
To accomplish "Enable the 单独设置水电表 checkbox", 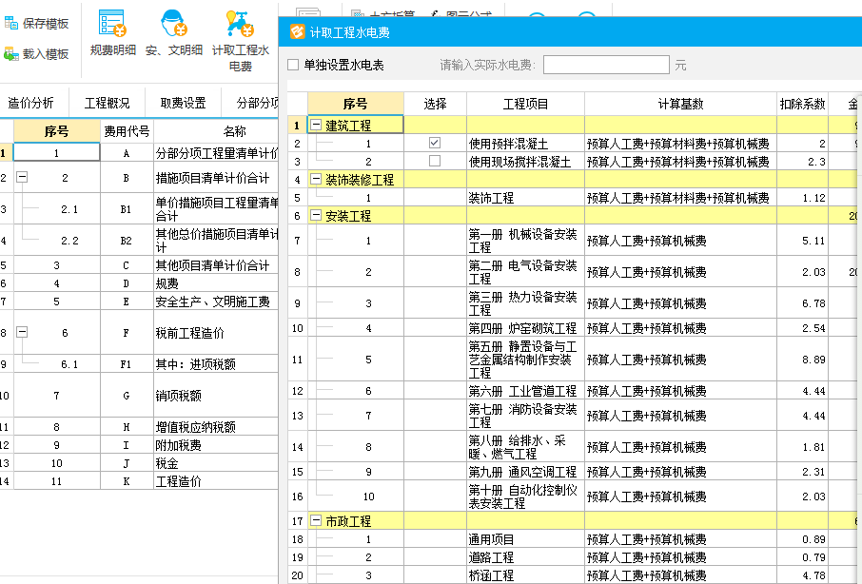I will click(x=293, y=65).
